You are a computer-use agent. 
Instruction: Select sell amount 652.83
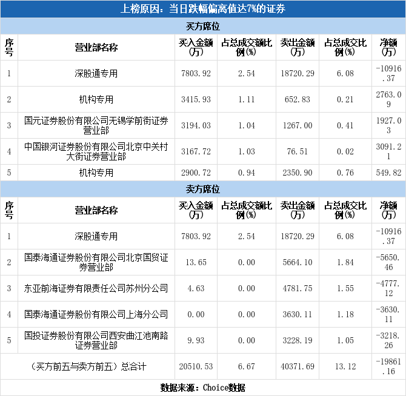tap(298, 99)
